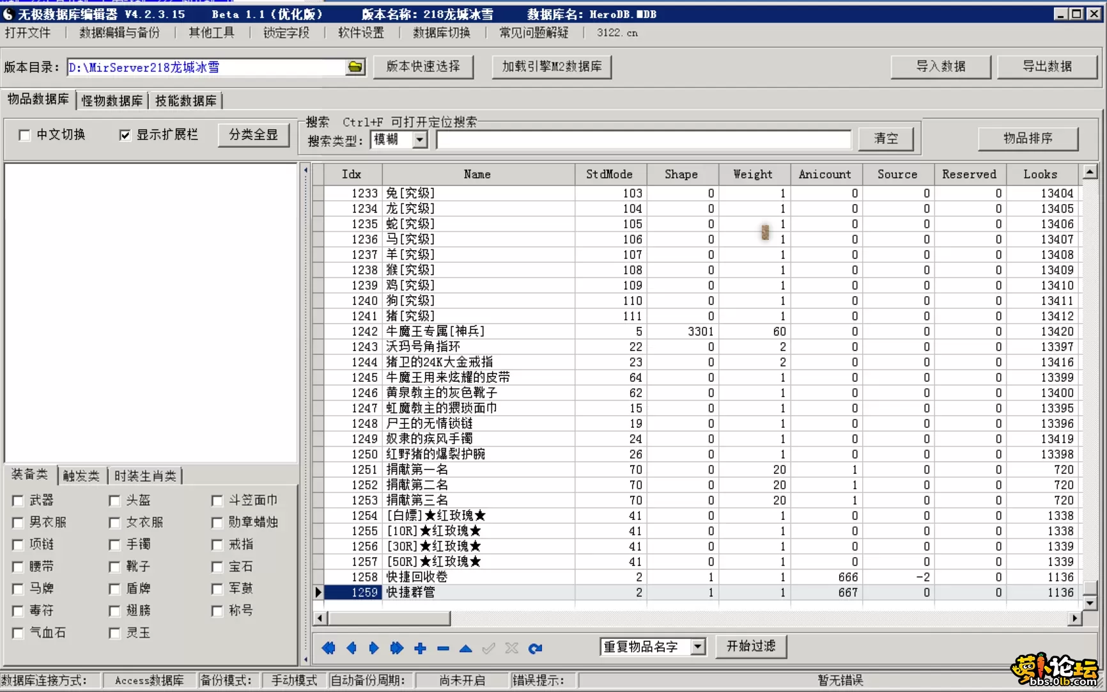Select row 捐献第一名

(x=701, y=469)
